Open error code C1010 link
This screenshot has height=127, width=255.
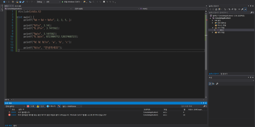pyautogui.click(x=14, y=115)
